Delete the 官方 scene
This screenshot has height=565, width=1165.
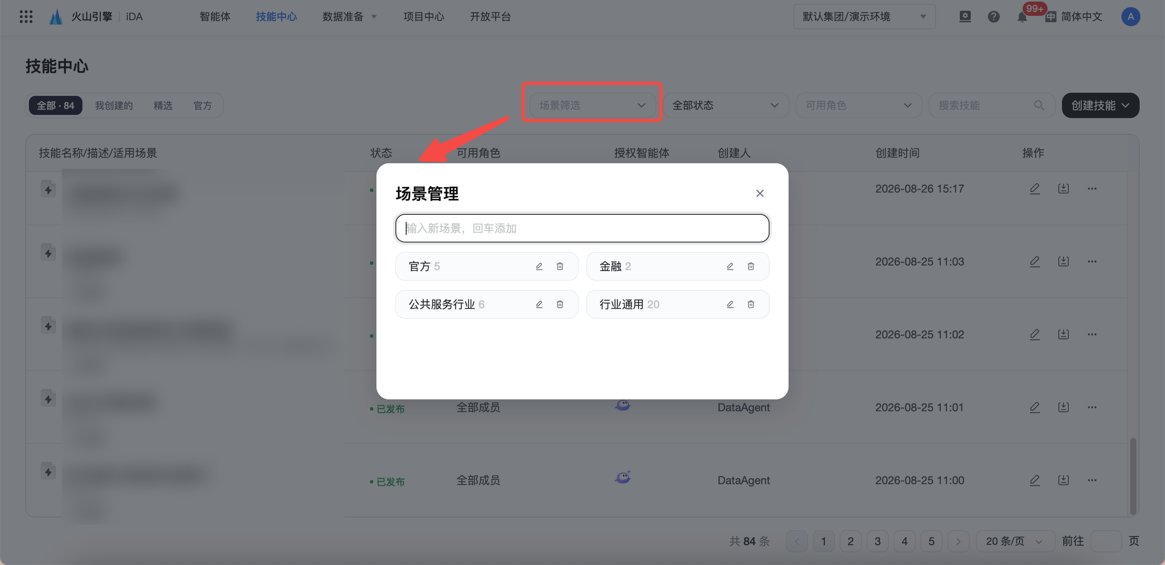[560, 266]
